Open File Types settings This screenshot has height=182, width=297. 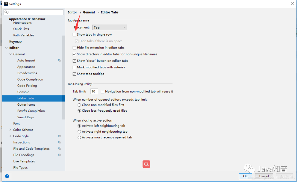20,168
